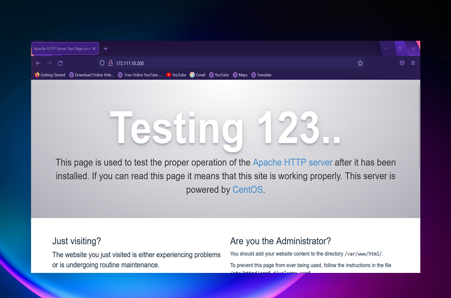Viewport: 451px width, 298px height.
Task: Click the page's vertical scrollbar thumb
Action: click(419, 126)
